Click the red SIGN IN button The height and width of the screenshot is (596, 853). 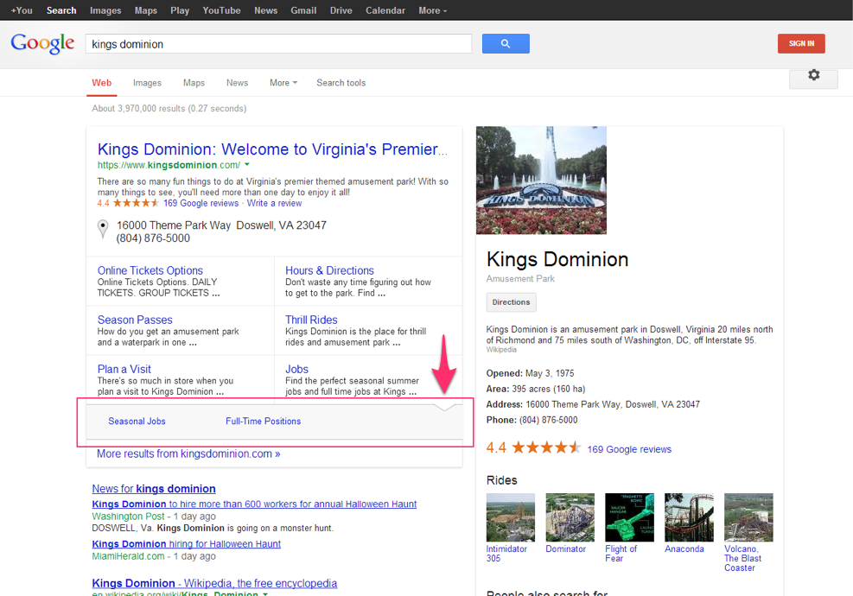pyautogui.click(x=801, y=43)
